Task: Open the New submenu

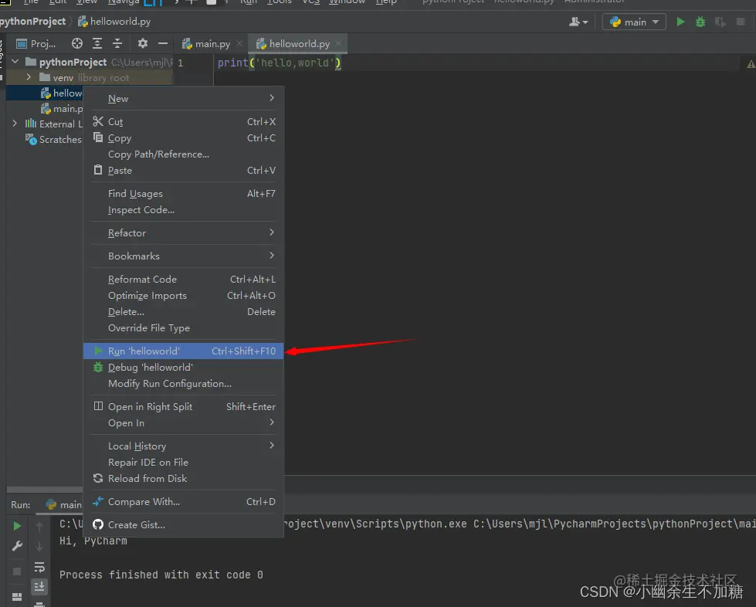Action: (x=183, y=98)
